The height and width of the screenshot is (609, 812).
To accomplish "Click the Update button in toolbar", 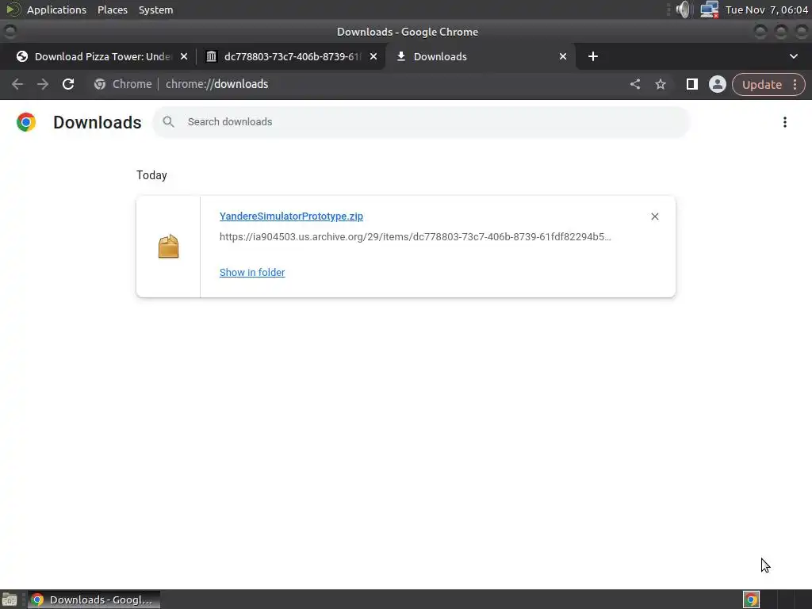I will point(762,84).
